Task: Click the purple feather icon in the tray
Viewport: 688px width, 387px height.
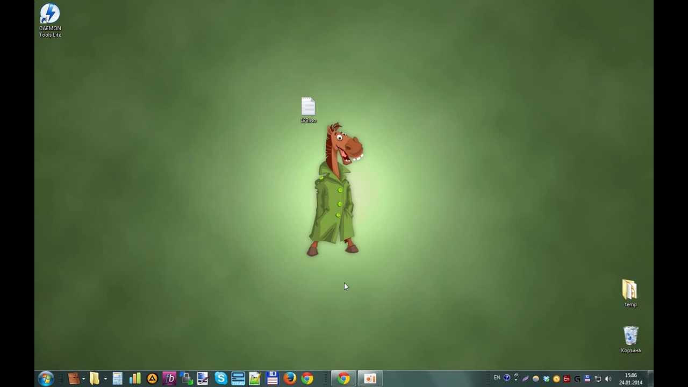Action: pos(526,379)
